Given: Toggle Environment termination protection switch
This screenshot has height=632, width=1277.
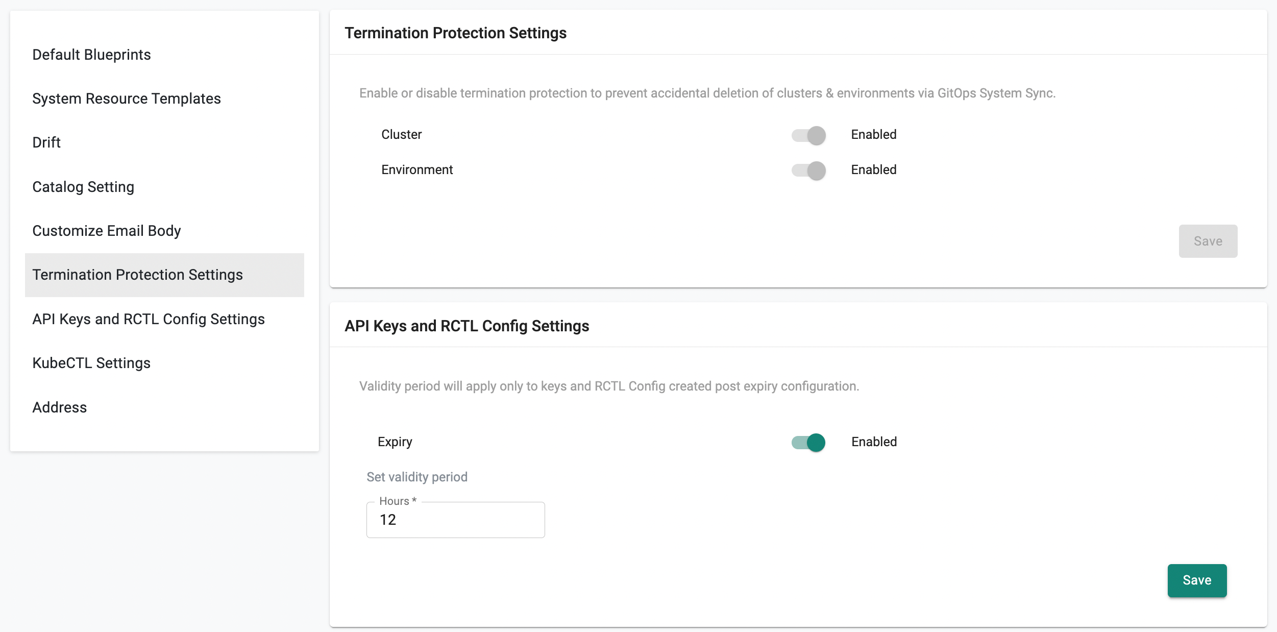Looking at the screenshot, I should pyautogui.click(x=808, y=171).
